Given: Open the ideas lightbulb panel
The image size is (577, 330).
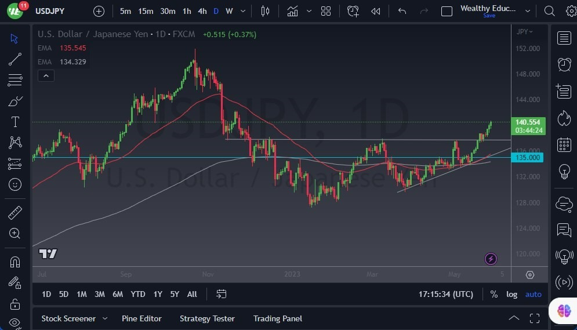Looking at the screenshot, I should point(564,172).
